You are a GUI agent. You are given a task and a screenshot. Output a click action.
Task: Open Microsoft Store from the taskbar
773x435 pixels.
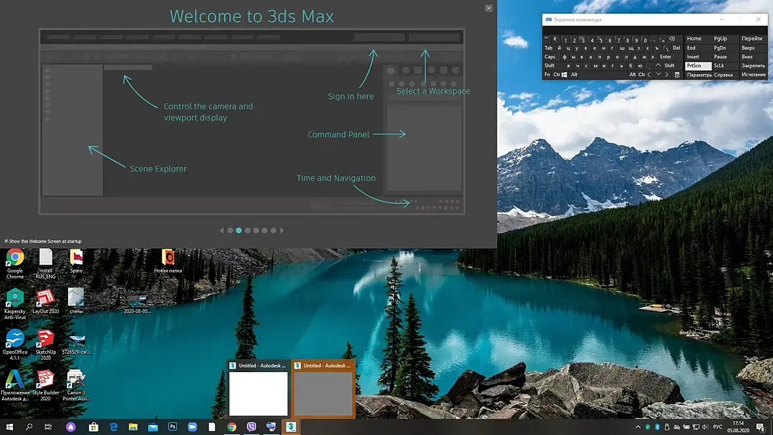pos(94,426)
